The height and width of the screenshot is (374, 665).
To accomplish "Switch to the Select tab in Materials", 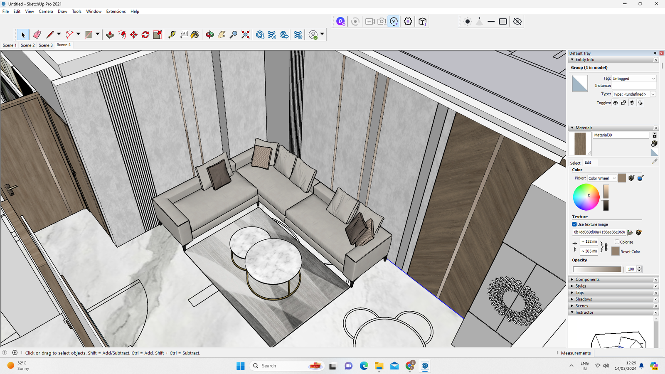I will (x=575, y=163).
